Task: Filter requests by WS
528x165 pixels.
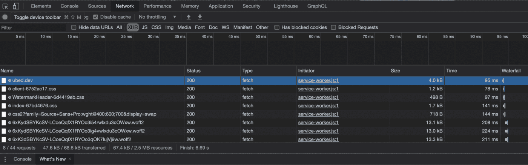Action: tap(226, 27)
